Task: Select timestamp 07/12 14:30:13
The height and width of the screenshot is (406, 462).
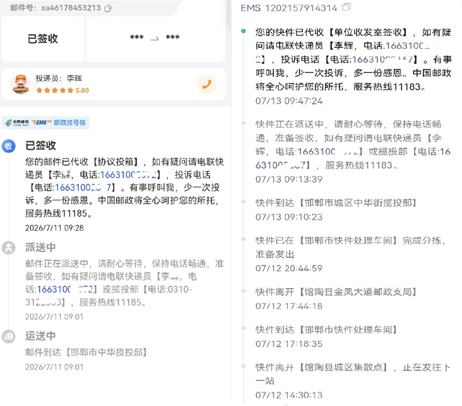Action: 289,395
